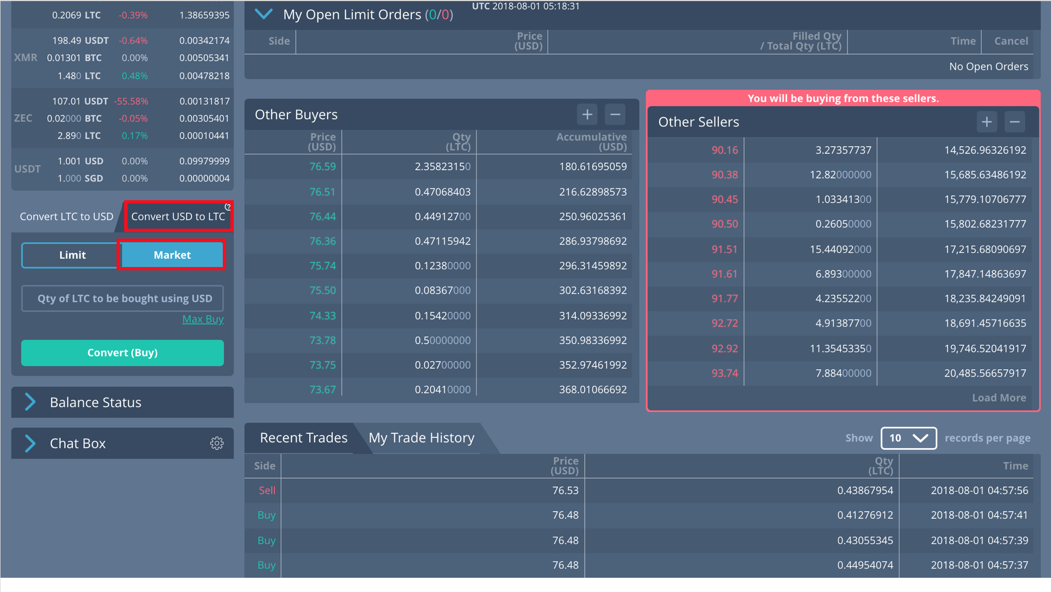Expand the Balance Status panel

31,402
